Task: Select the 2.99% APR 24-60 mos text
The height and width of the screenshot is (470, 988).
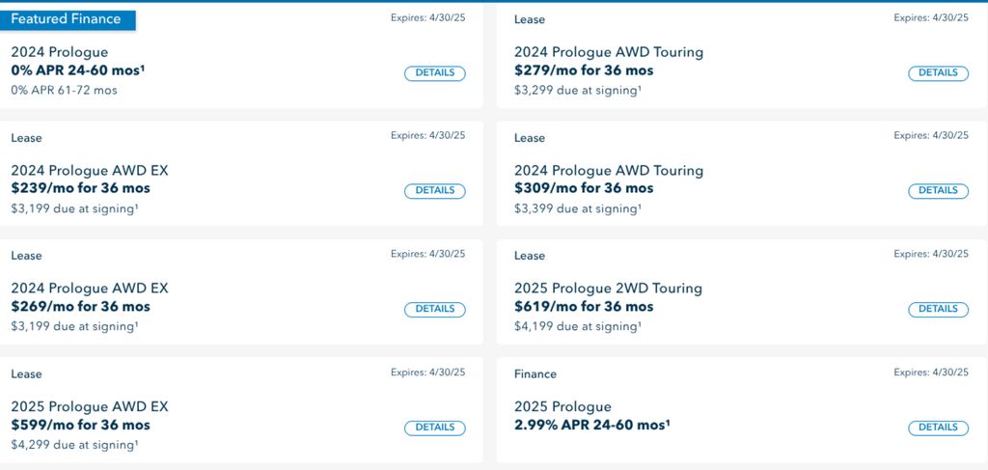Action: tap(591, 425)
